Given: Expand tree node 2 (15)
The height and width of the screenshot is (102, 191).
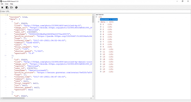Looking at the screenshot, I should [x=101, y=29].
